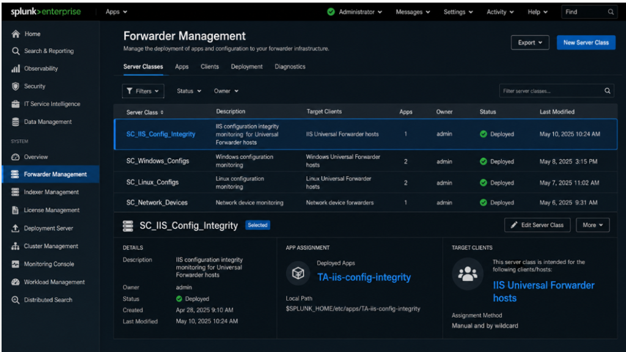Image resolution: width=626 pixels, height=352 pixels.
Task: Expand the Messages dropdown
Action: pyautogui.click(x=413, y=12)
